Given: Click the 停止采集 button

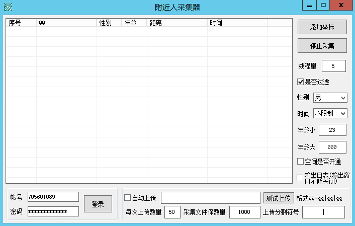Looking at the screenshot, I should (322, 46).
